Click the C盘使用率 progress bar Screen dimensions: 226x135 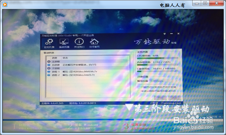pyautogui.click(x=158, y=71)
